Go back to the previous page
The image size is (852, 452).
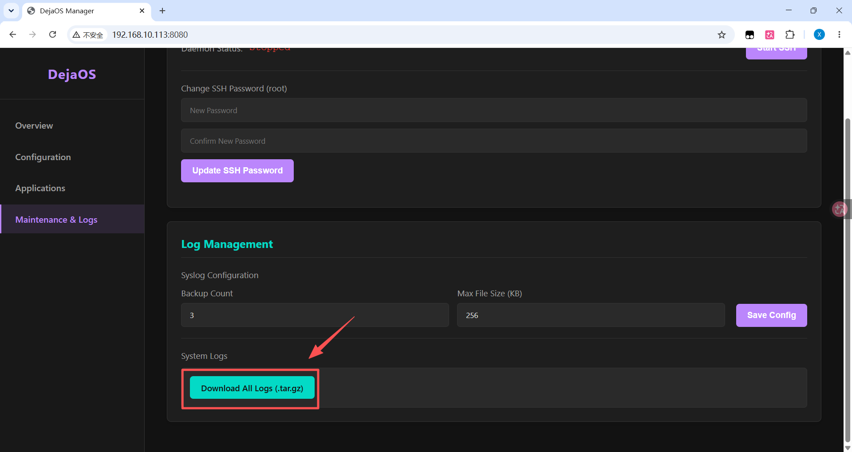pyautogui.click(x=13, y=35)
